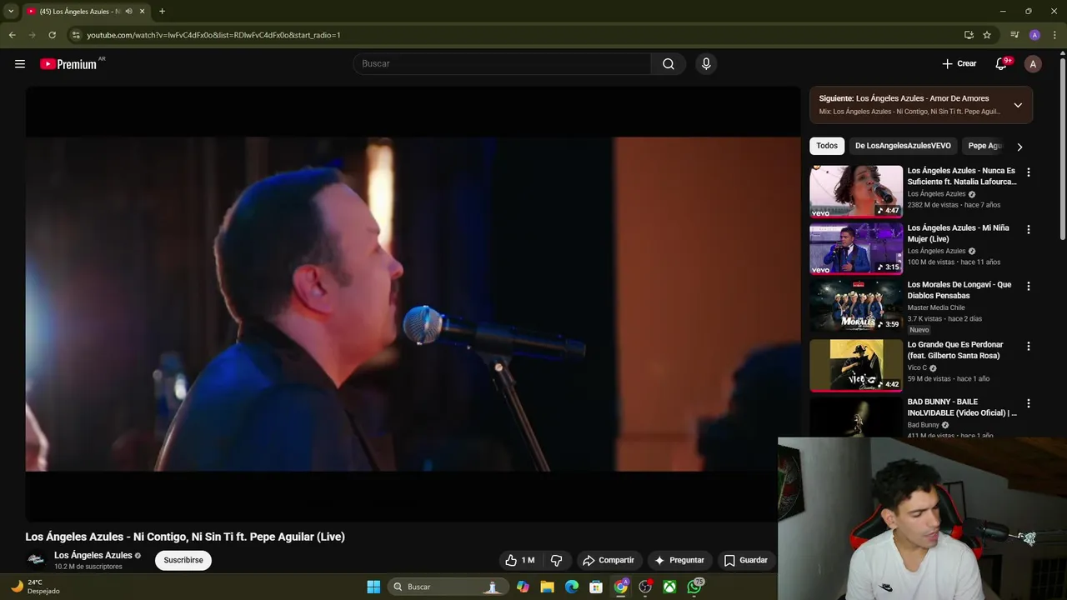1067x600 pixels.
Task: Open the Mi Niña Mujer (Live) thumbnail
Action: point(856,248)
